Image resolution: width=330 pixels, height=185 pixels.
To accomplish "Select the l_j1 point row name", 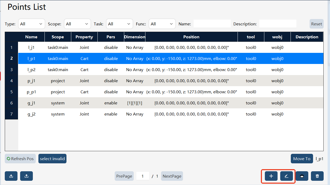I will [x=31, y=48].
